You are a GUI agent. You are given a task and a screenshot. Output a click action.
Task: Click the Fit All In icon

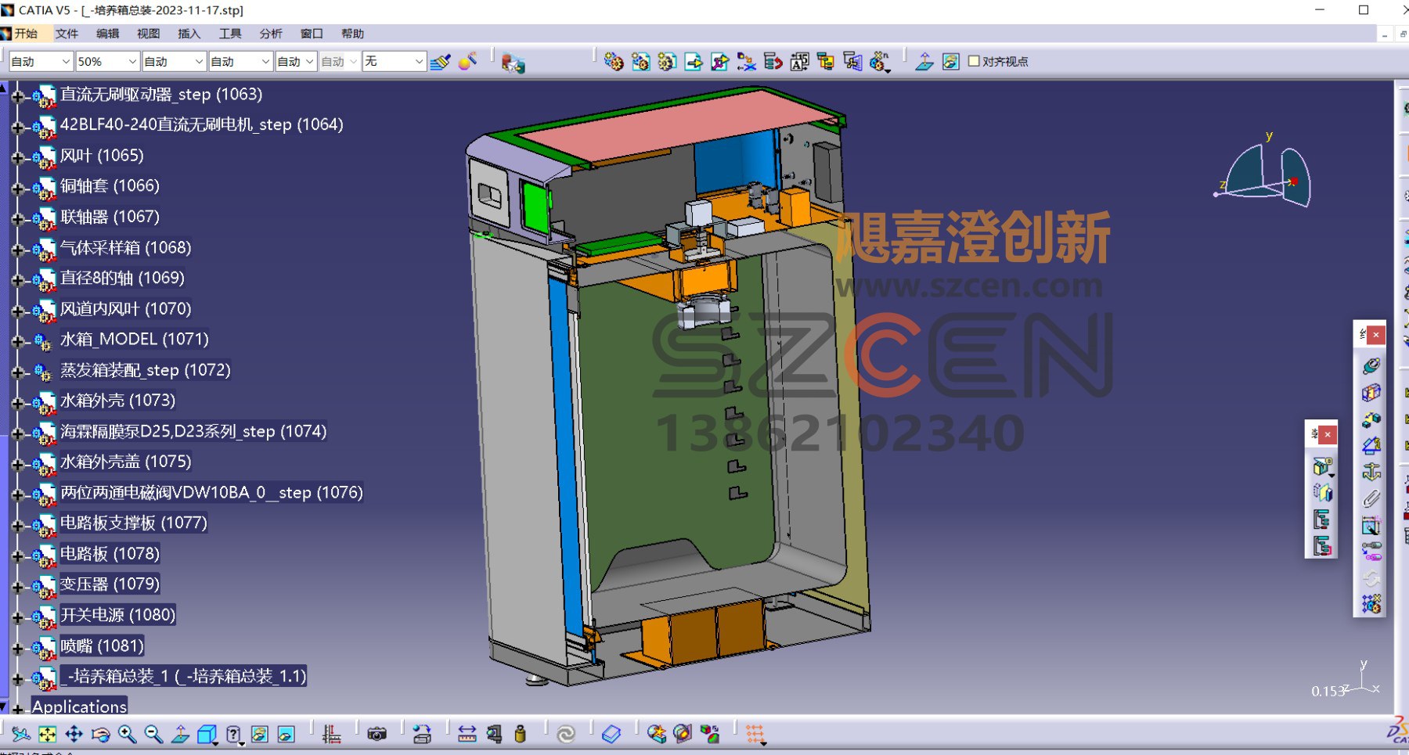[48, 734]
